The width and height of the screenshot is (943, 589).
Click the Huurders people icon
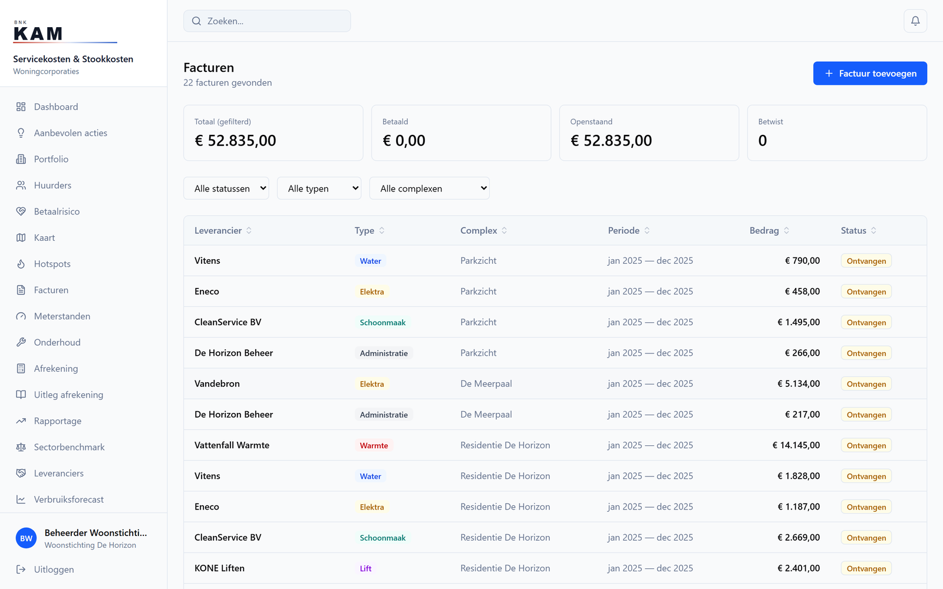point(21,186)
